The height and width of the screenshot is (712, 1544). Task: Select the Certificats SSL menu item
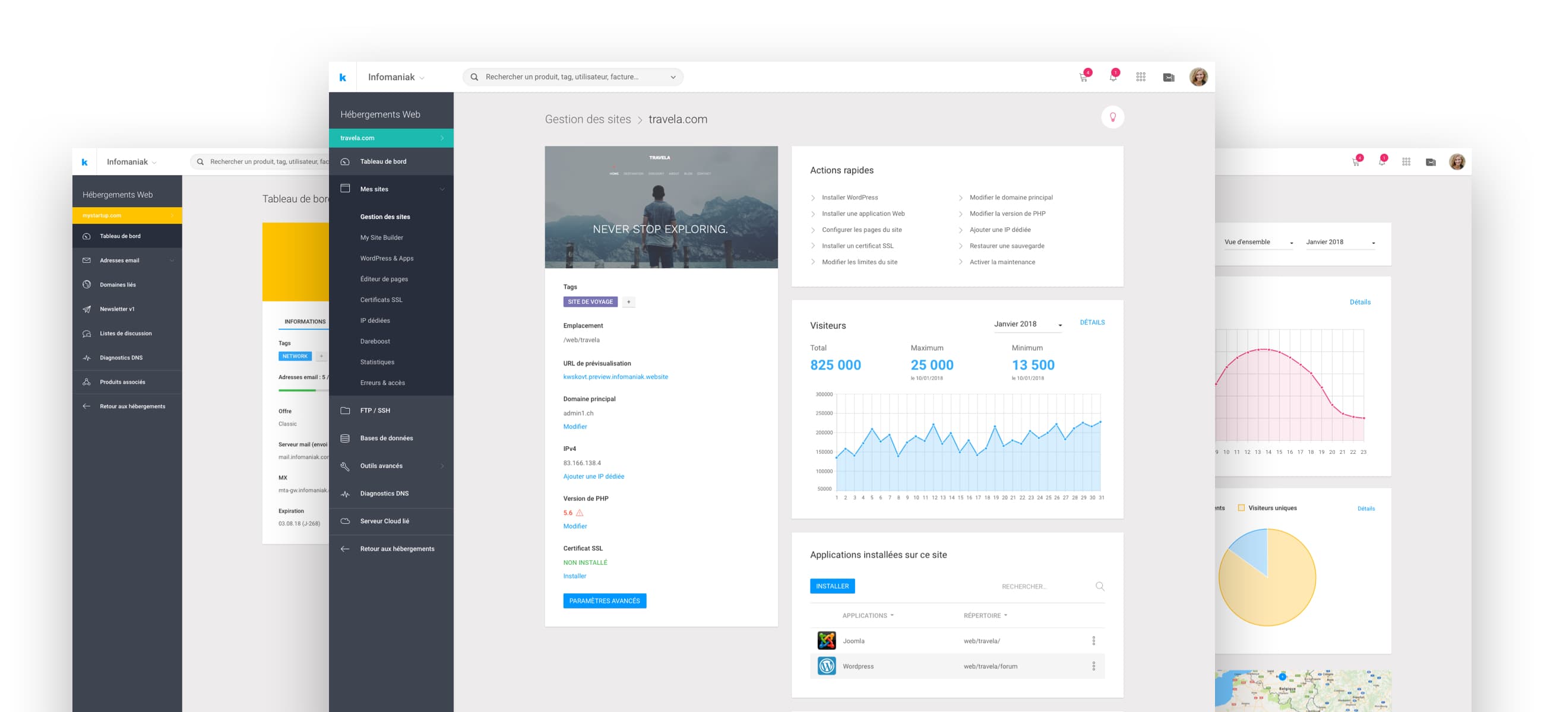tap(381, 300)
